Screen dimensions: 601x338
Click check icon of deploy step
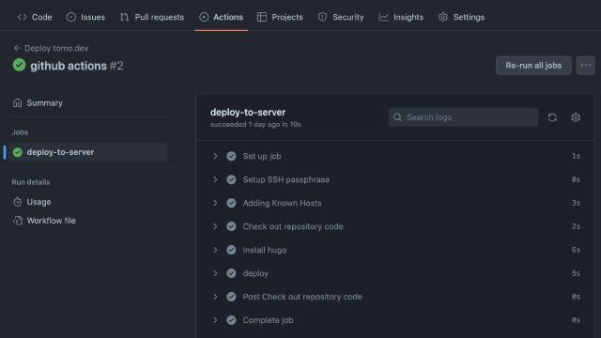pyautogui.click(x=231, y=273)
